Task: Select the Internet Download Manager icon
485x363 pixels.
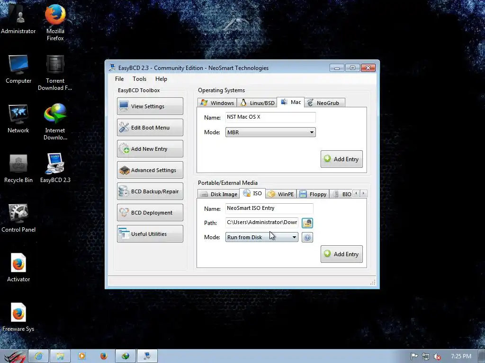Action: 55,121
